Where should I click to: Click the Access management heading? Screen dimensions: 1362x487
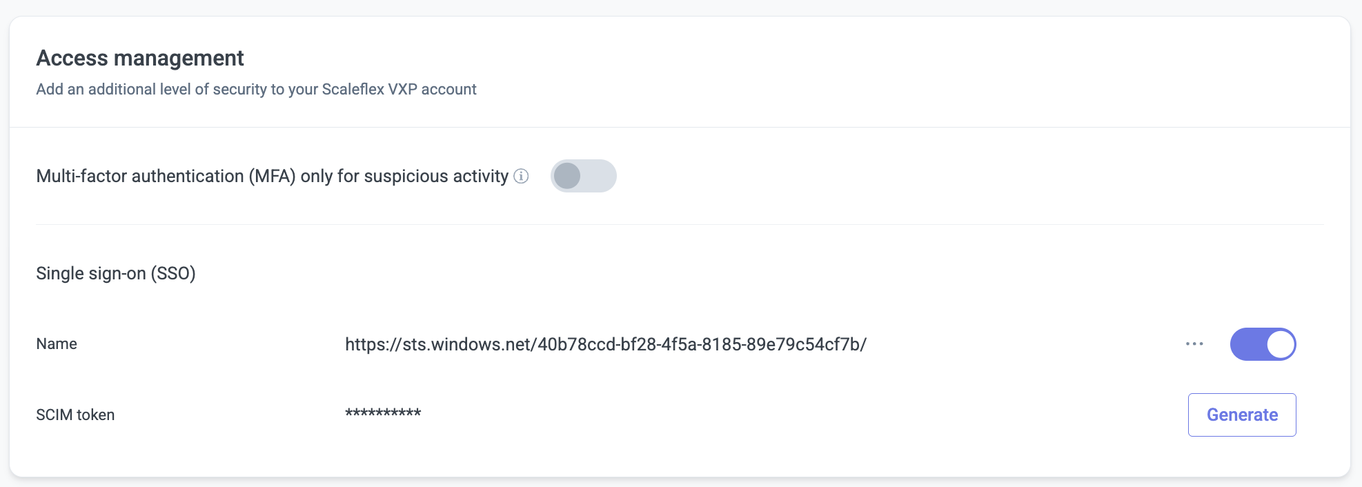click(x=140, y=58)
